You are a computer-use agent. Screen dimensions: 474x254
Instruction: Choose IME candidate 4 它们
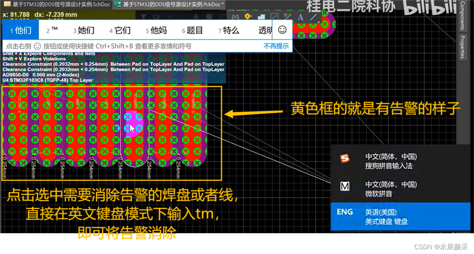click(x=120, y=30)
